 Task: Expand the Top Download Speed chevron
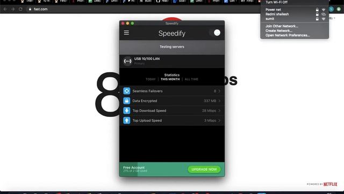[x=219, y=110]
